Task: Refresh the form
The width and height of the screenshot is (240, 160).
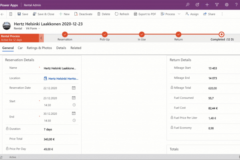Action: [x=122, y=14]
